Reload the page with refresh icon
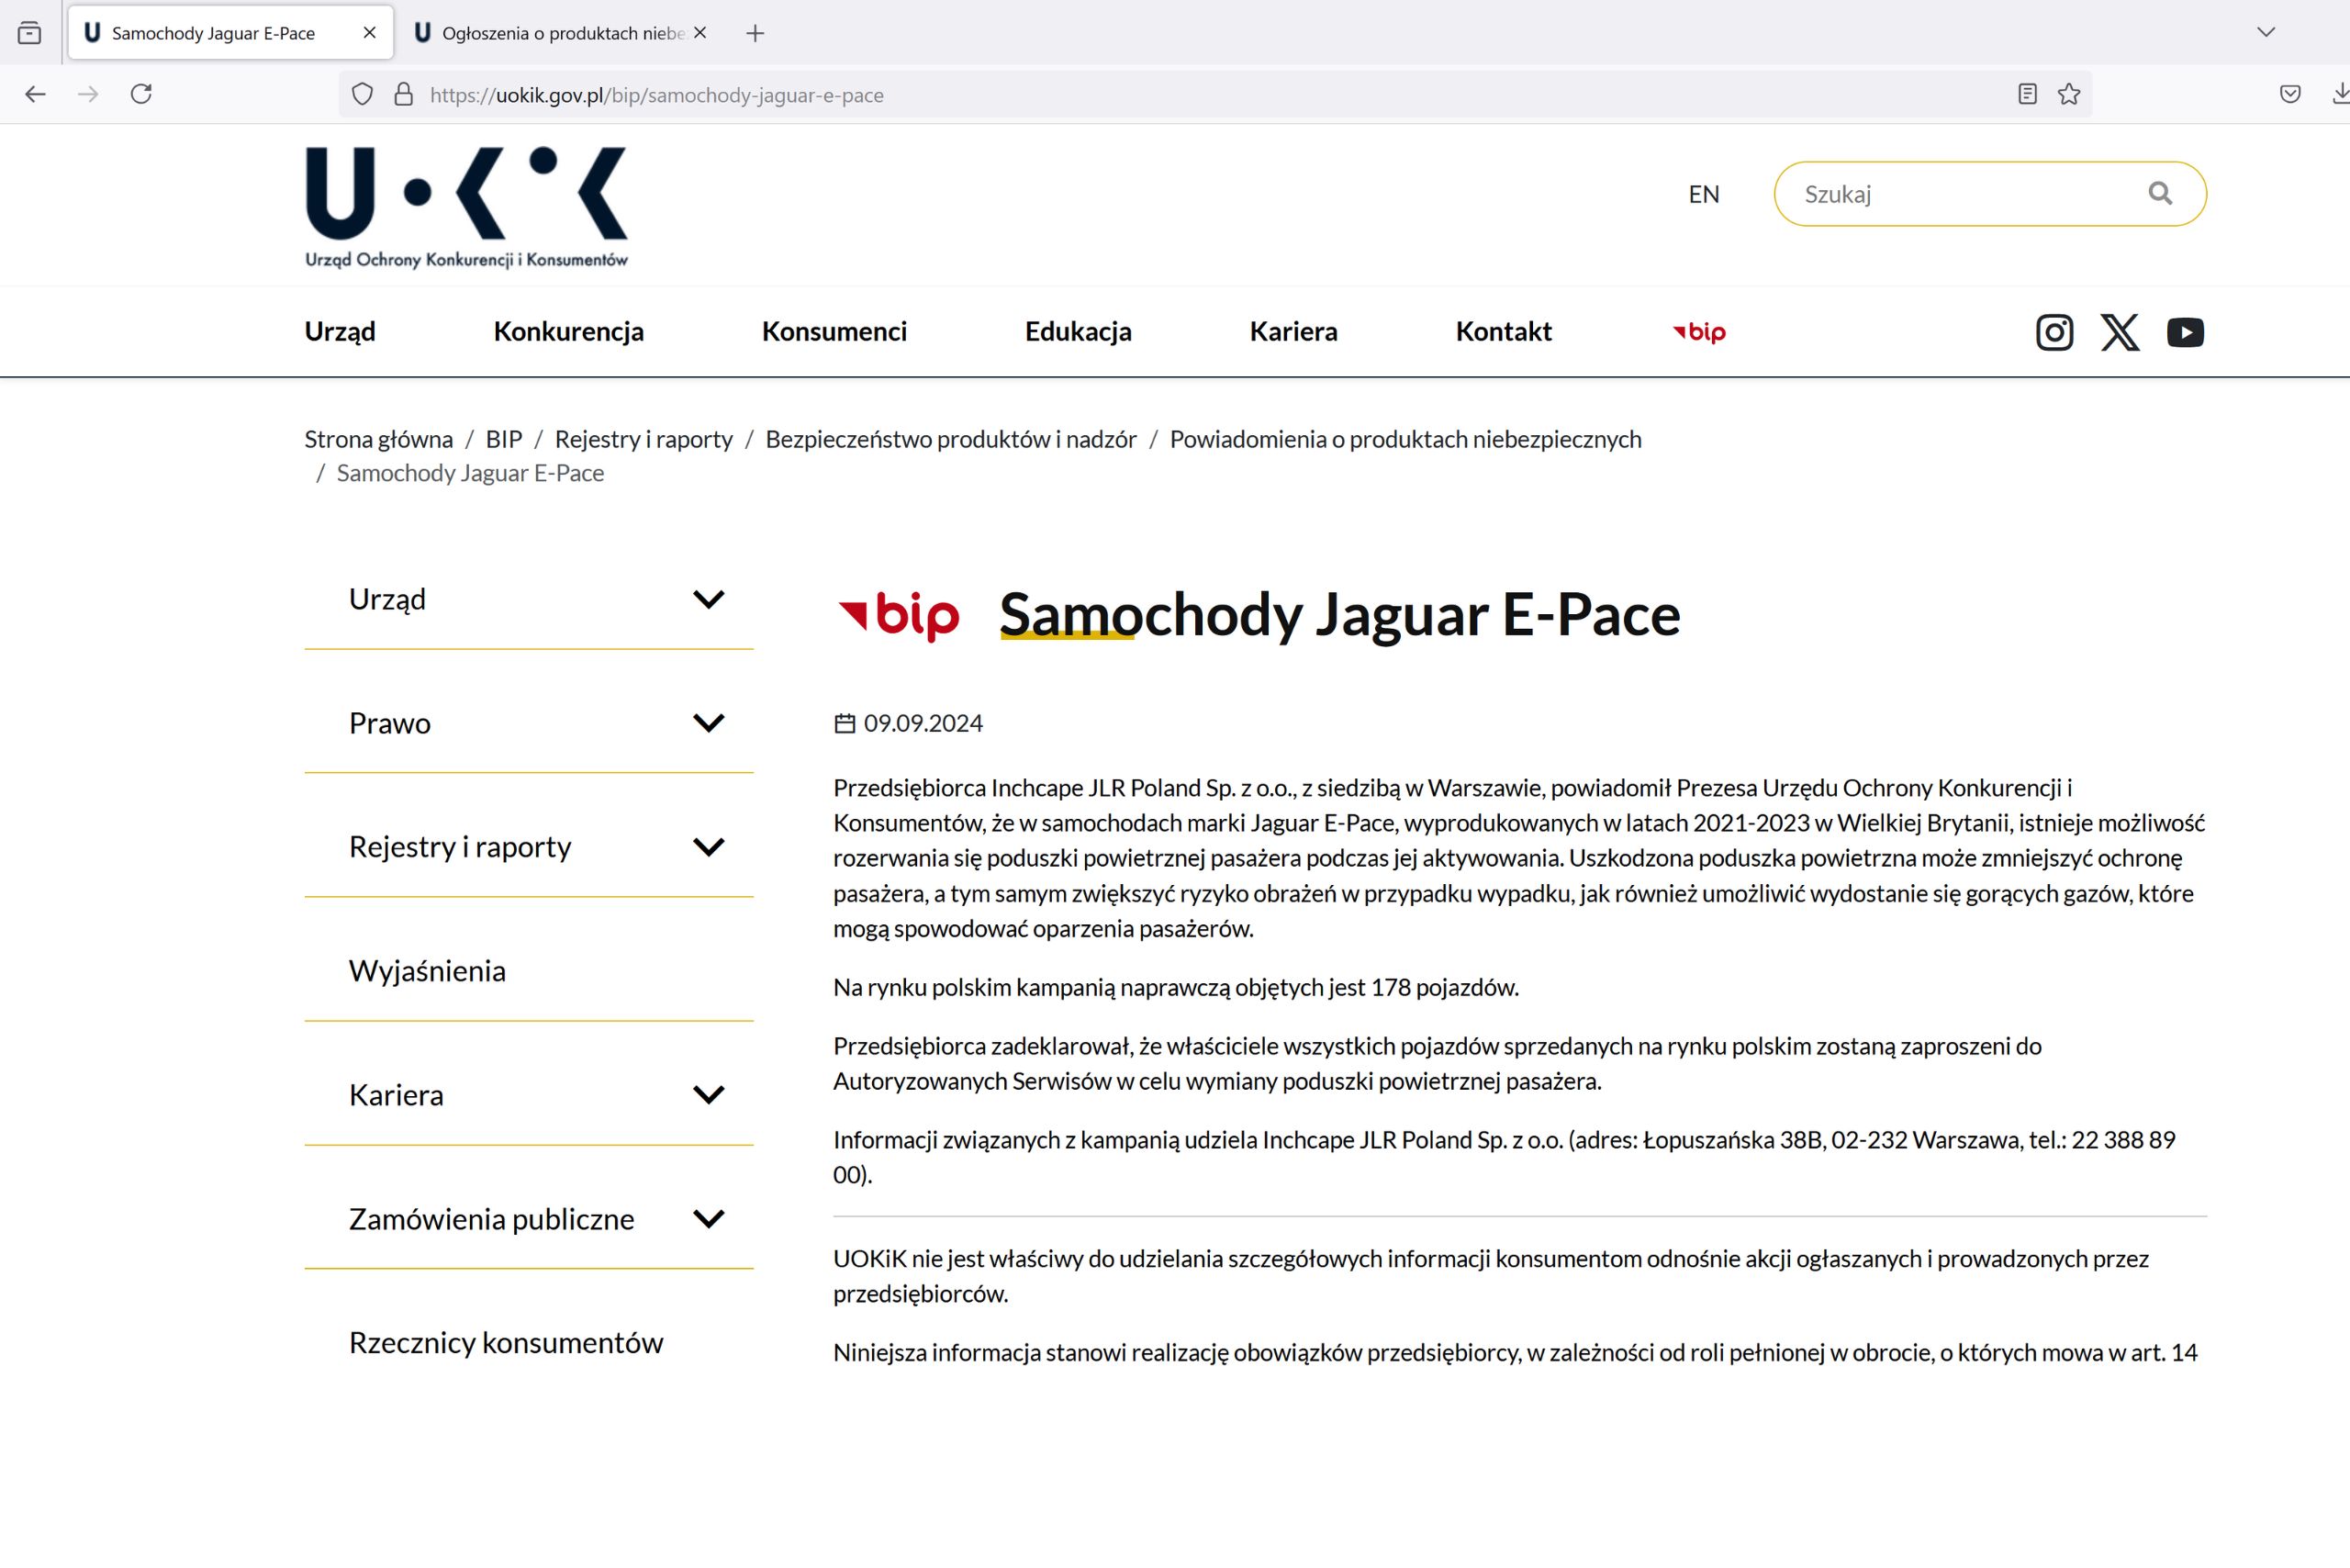Viewport: 2350px width, 1568px height. point(141,94)
